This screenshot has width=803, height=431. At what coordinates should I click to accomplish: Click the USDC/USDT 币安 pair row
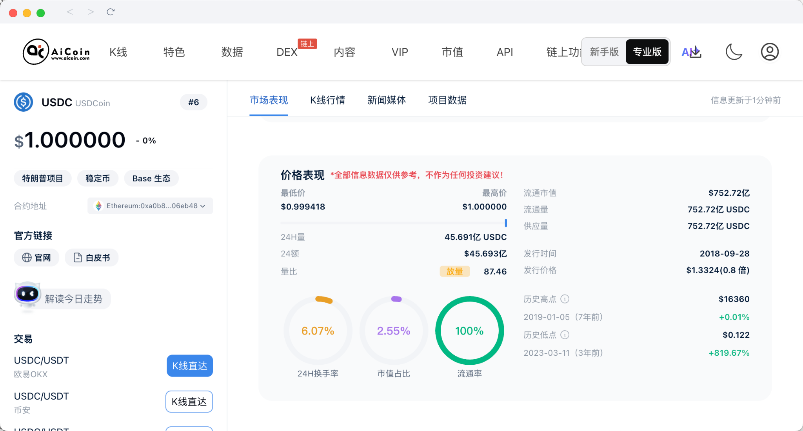click(x=113, y=402)
